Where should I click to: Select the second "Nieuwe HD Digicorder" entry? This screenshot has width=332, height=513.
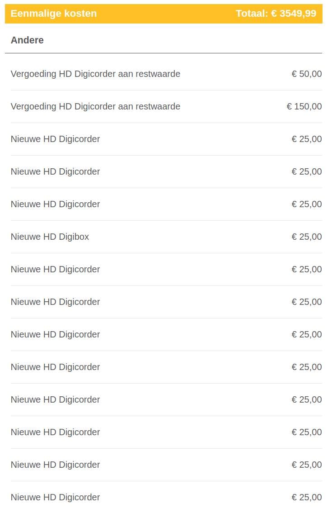point(55,171)
